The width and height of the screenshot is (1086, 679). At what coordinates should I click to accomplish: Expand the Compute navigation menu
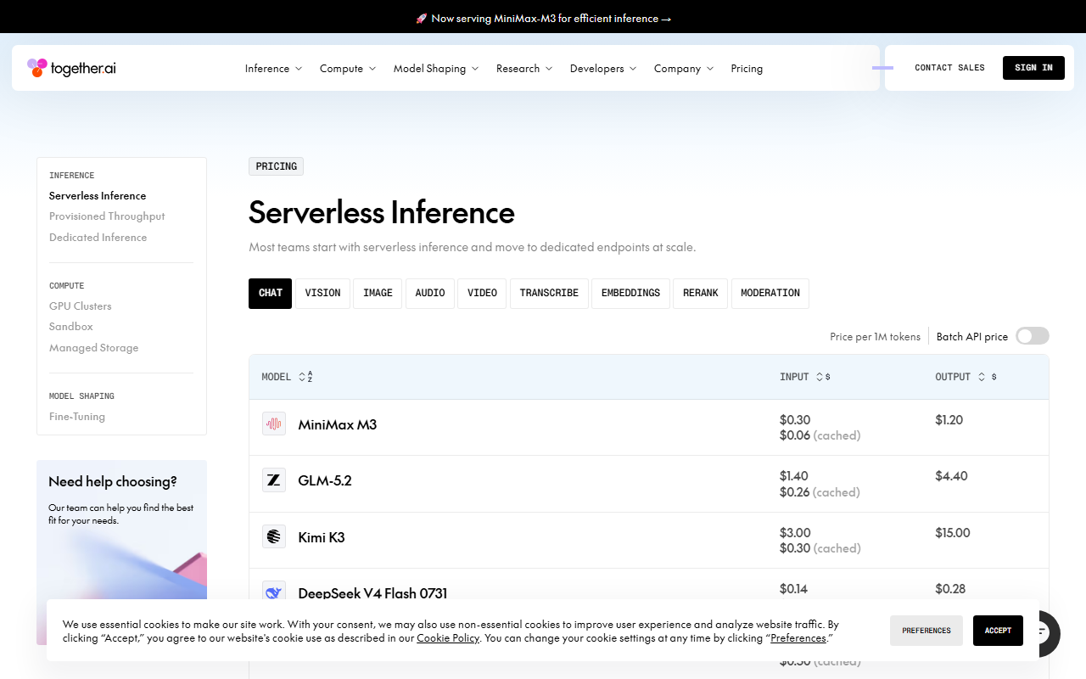pos(348,69)
